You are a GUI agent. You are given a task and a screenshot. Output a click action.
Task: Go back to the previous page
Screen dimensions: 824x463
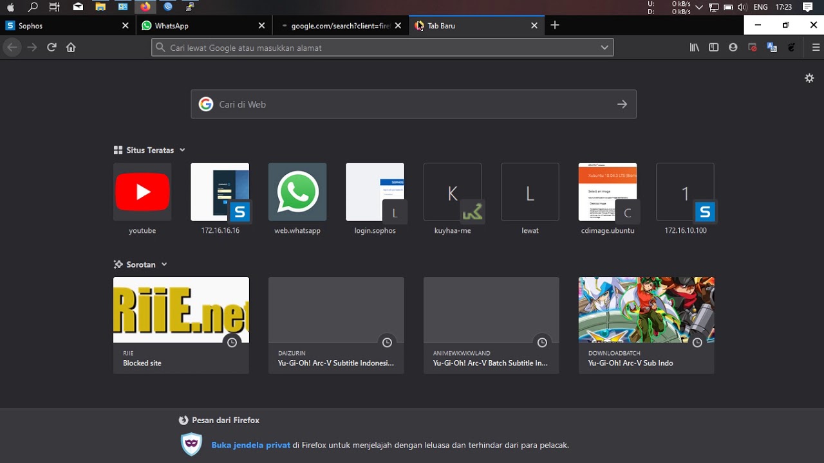12,47
